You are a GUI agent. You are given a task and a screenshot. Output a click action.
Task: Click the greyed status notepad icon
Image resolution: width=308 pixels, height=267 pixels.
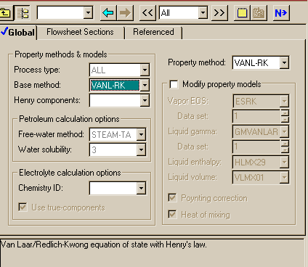pyautogui.click(x=259, y=13)
